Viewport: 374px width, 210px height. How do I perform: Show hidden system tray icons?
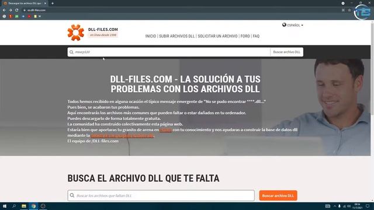pos(335,206)
